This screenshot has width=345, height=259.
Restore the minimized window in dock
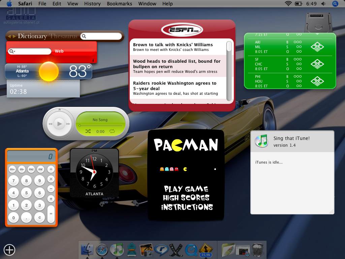pyautogui.click(x=243, y=250)
